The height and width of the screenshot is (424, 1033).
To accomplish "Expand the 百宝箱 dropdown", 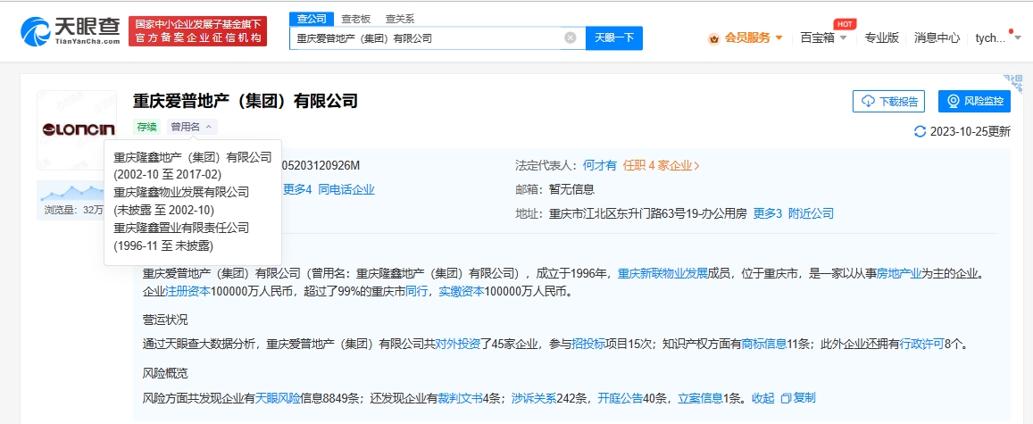I will click(823, 37).
